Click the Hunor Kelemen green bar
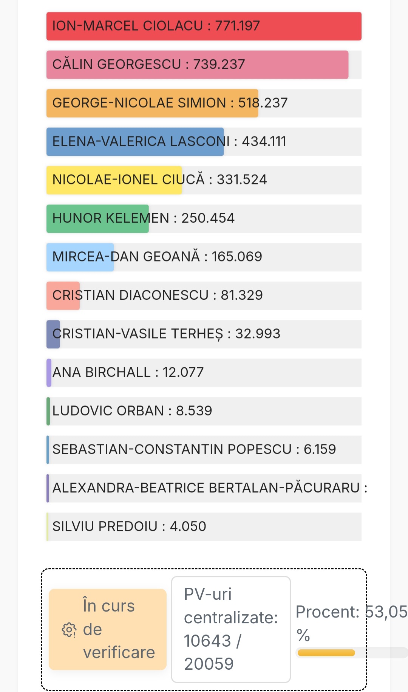The image size is (408, 692). pos(97,219)
